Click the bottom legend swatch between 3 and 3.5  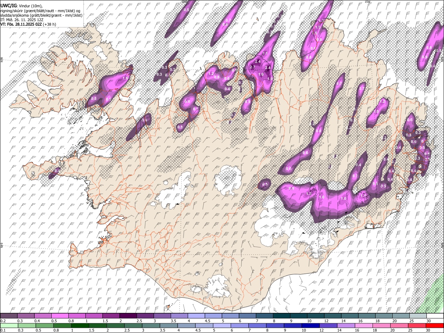pos(151,325)
